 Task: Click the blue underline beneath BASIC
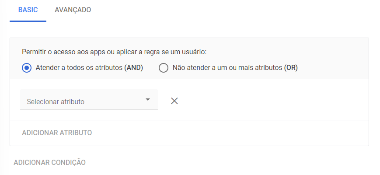pyautogui.click(x=28, y=21)
